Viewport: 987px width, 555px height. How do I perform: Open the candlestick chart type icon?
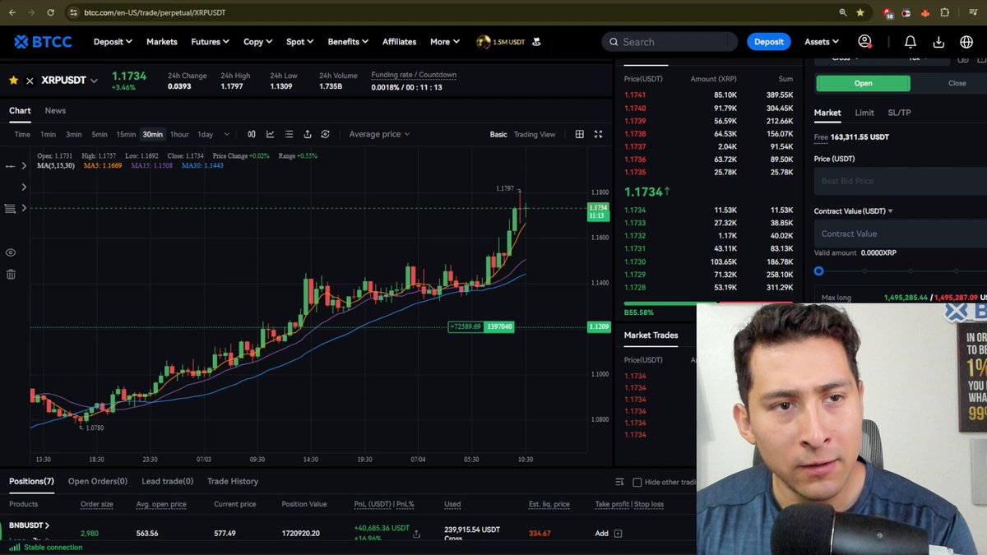[252, 134]
